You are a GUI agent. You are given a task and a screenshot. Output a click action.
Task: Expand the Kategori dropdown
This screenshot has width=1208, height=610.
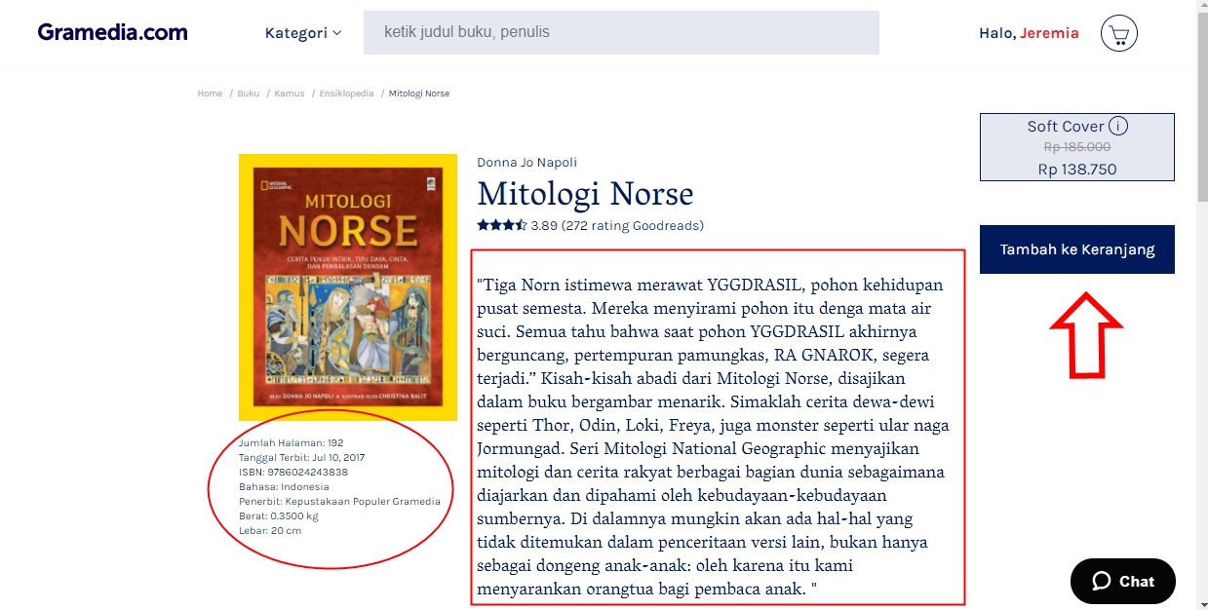point(303,33)
